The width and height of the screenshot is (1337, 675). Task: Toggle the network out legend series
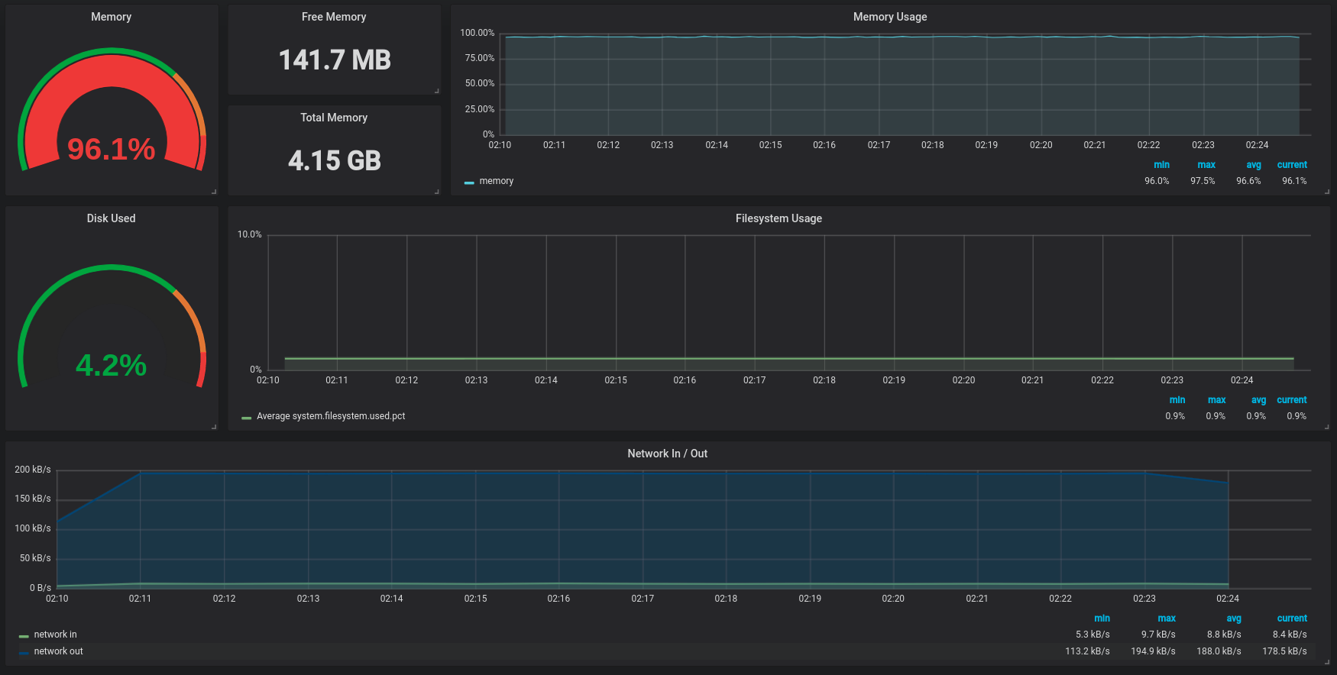58,651
